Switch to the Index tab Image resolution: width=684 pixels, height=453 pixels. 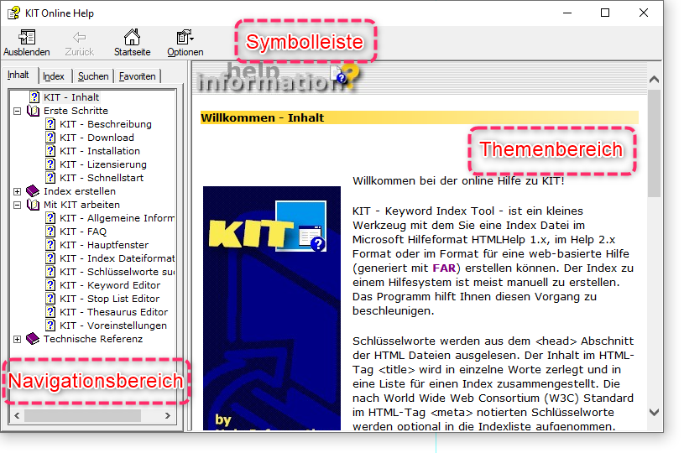click(x=54, y=76)
